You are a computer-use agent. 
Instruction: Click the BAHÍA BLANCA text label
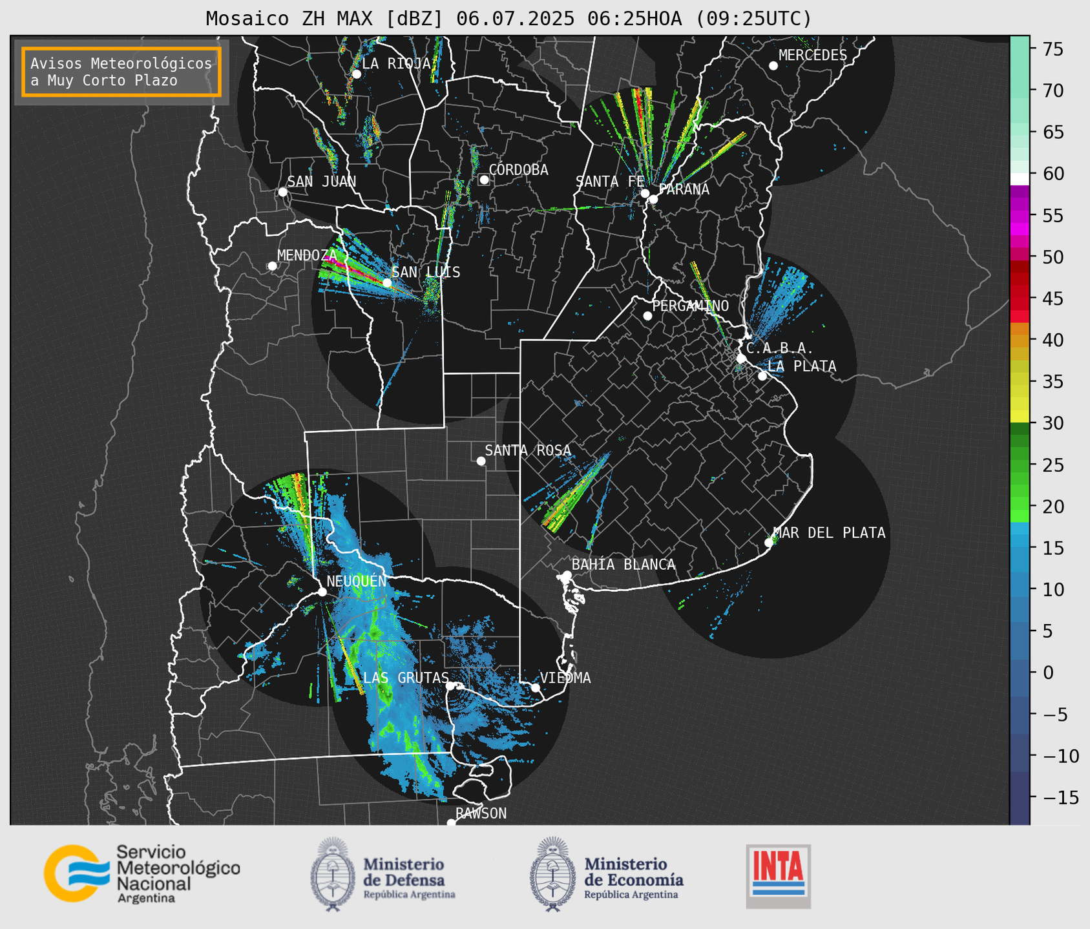point(624,565)
